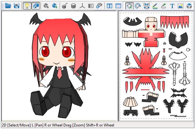The height and width of the screenshot is (129, 195).
Task: Toggle the light bulb lighting switch
Action: click(27, 6)
